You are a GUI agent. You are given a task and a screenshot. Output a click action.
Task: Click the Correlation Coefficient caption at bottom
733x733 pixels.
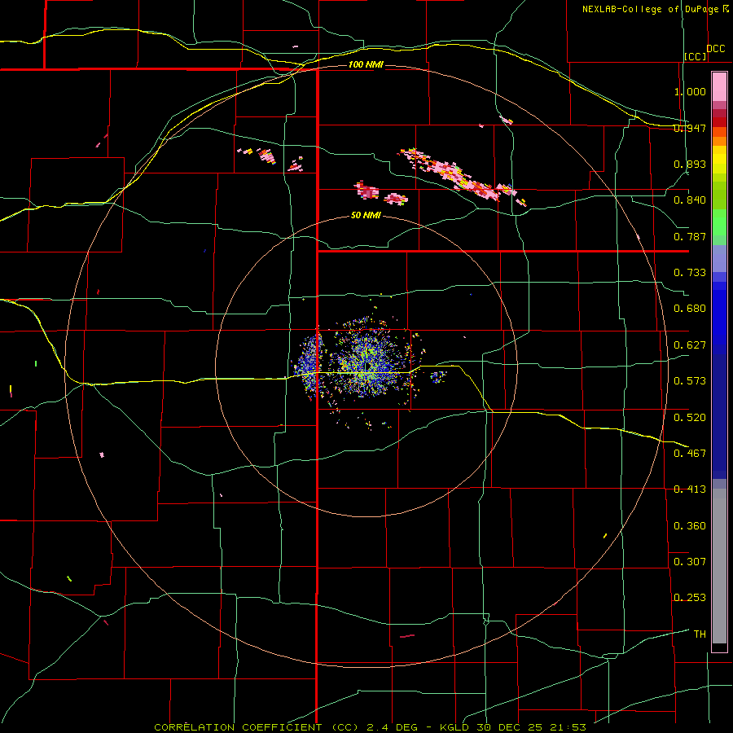(370, 727)
